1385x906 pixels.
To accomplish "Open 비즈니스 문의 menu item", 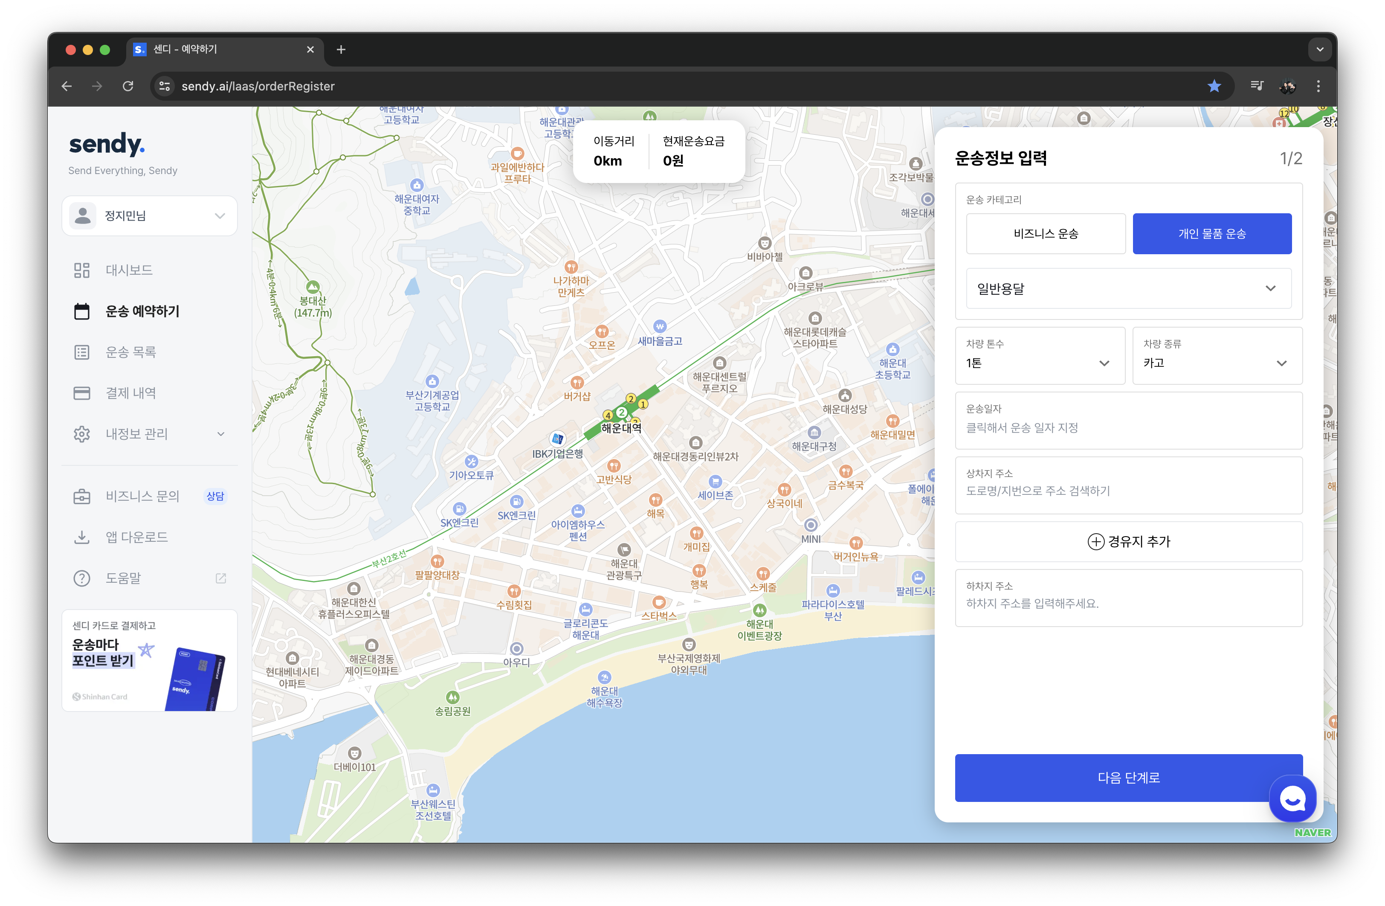I will pyautogui.click(x=142, y=496).
